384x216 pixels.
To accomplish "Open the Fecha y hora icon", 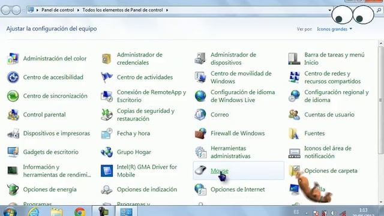I will [107, 133].
